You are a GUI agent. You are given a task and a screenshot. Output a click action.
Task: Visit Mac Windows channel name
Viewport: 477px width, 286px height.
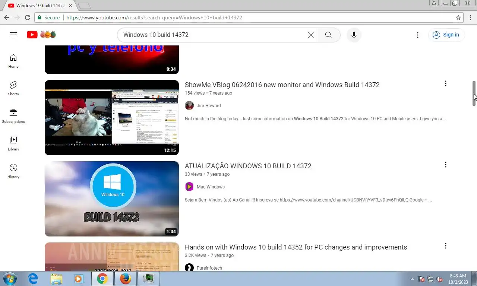[x=211, y=187]
